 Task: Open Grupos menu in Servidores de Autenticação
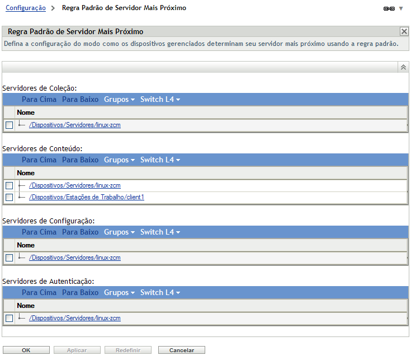click(119, 293)
